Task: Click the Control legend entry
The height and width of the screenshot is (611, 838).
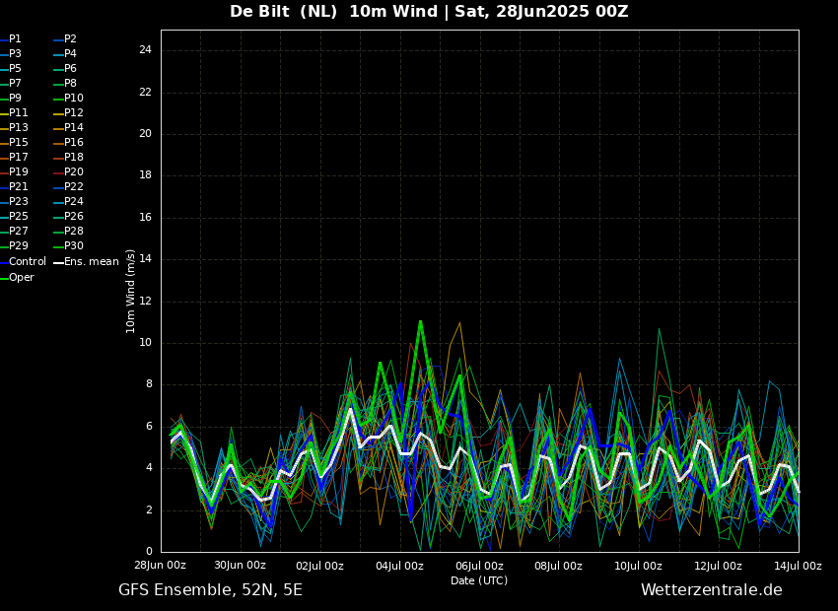Action: [27, 262]
